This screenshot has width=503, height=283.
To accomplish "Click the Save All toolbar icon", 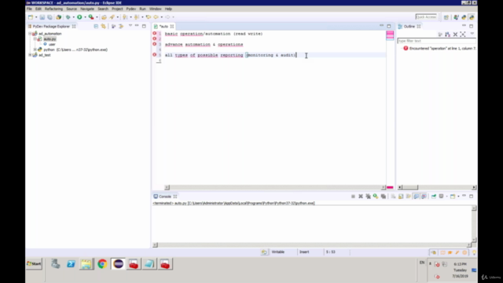I will pyautogui.click(x=50, y=17).
